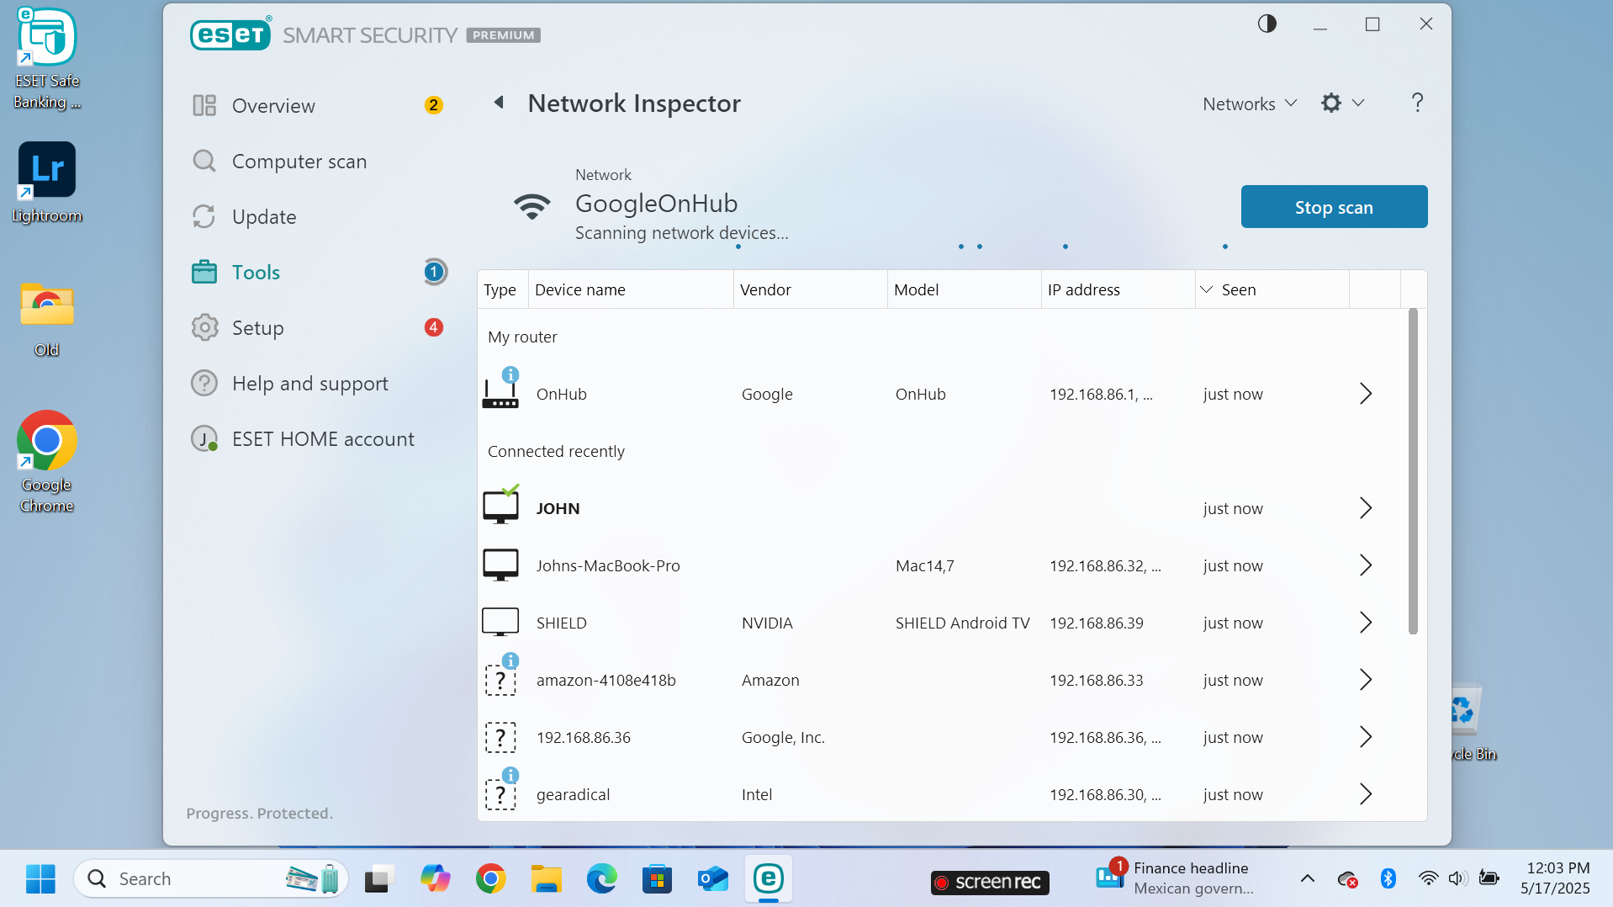Click the device list vertical scrollbar
This screenshot has width=1613, height=907.
[1413, 471]
